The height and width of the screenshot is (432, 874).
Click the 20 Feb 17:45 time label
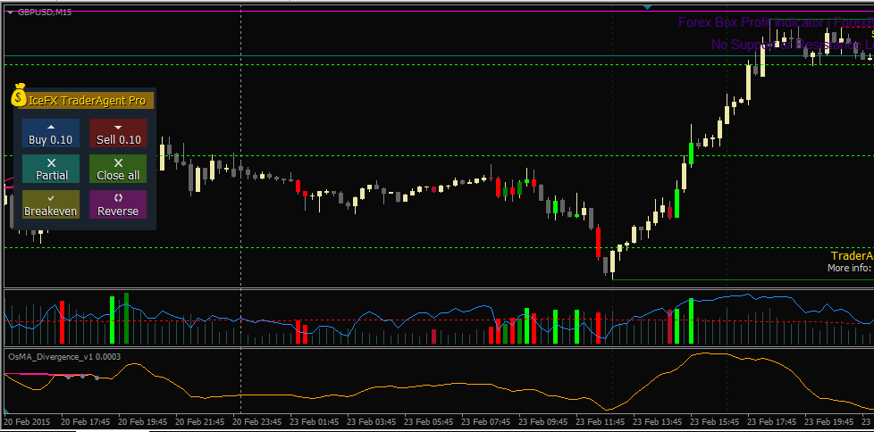(86, 421)
